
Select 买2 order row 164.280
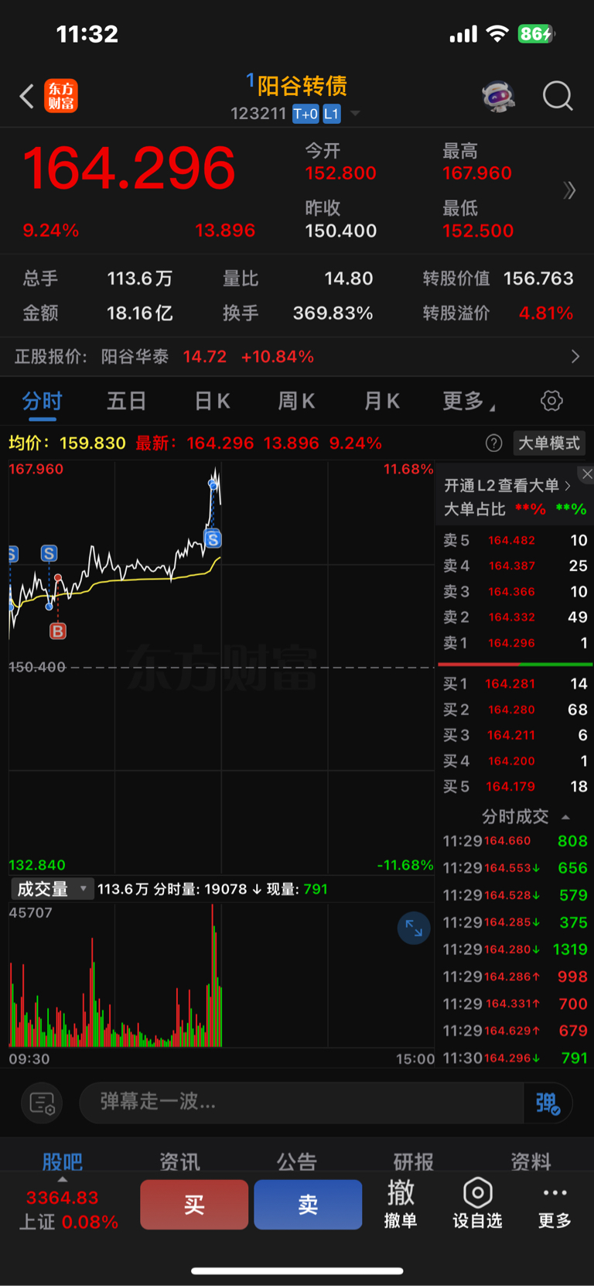(515, 709)
